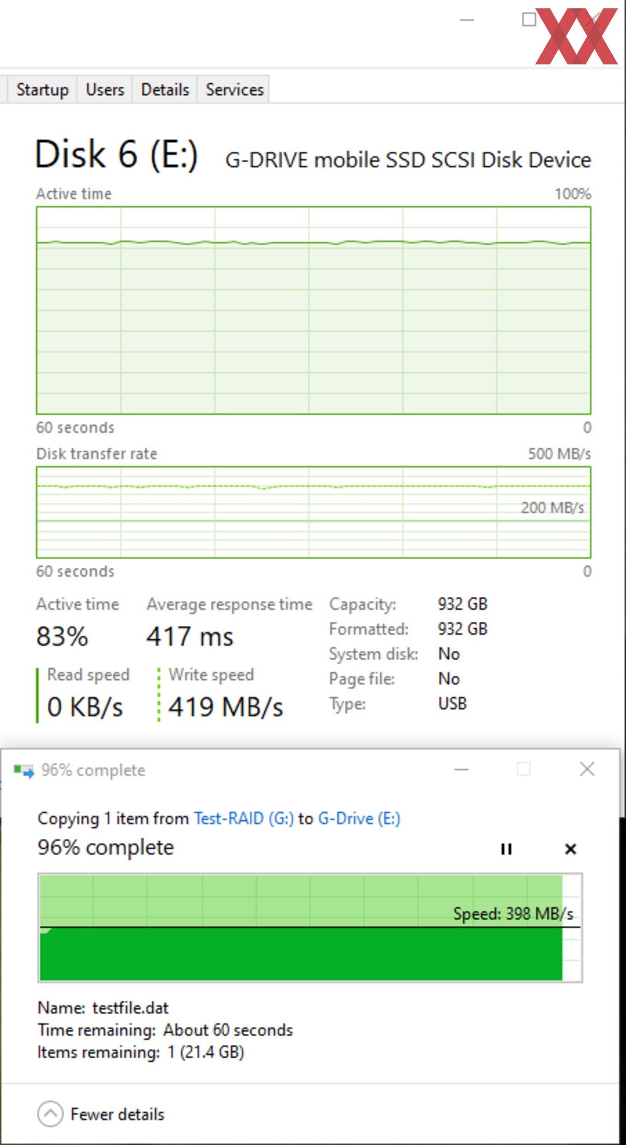Click the Fewer details label
The image size is (626, 1145).
[x=117, y=1114]
